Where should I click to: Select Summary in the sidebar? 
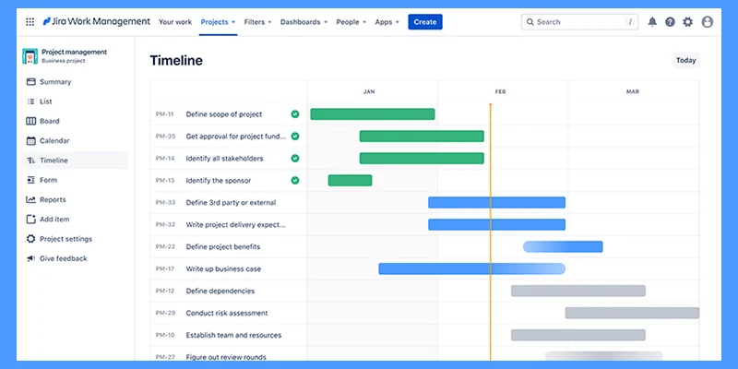click(x=54, y=82)
